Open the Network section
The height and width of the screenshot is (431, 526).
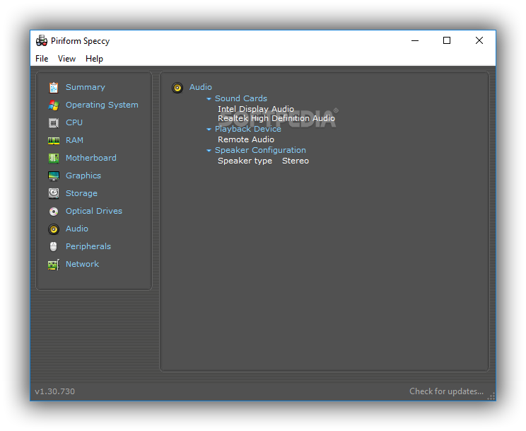coord(83,264)
